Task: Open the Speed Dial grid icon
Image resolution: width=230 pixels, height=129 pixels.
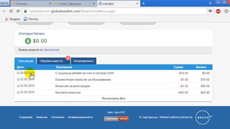Action: pyautogui.click(x=18, y=11)
